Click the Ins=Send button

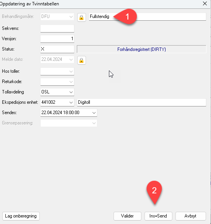coord(158,216)
